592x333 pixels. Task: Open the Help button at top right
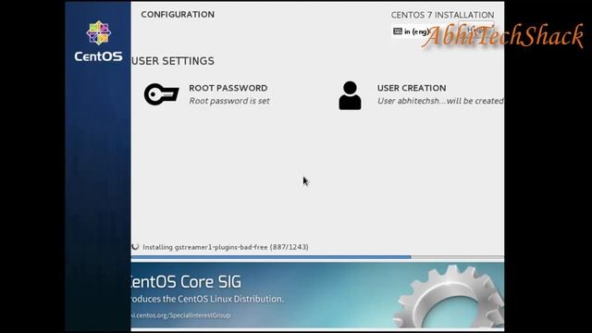(475, 30)
